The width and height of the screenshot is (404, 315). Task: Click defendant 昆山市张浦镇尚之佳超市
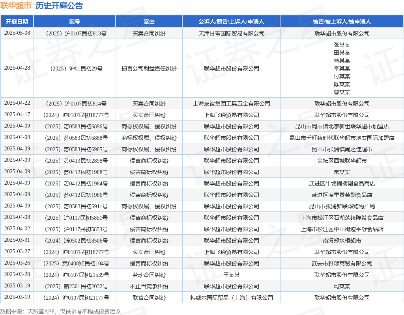[342, 149]
